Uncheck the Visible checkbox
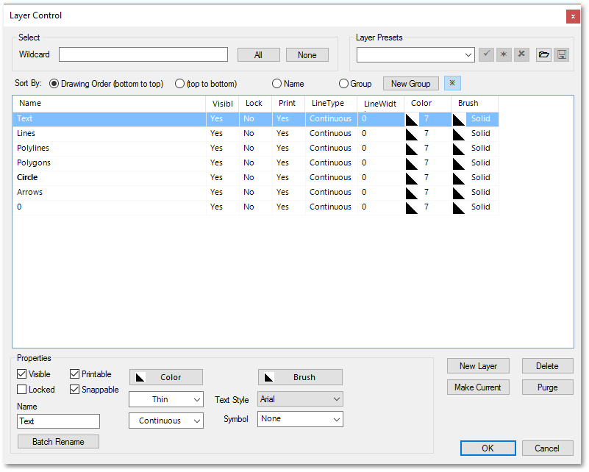Screen dimensions: 589x472 [x=22, y=374]
